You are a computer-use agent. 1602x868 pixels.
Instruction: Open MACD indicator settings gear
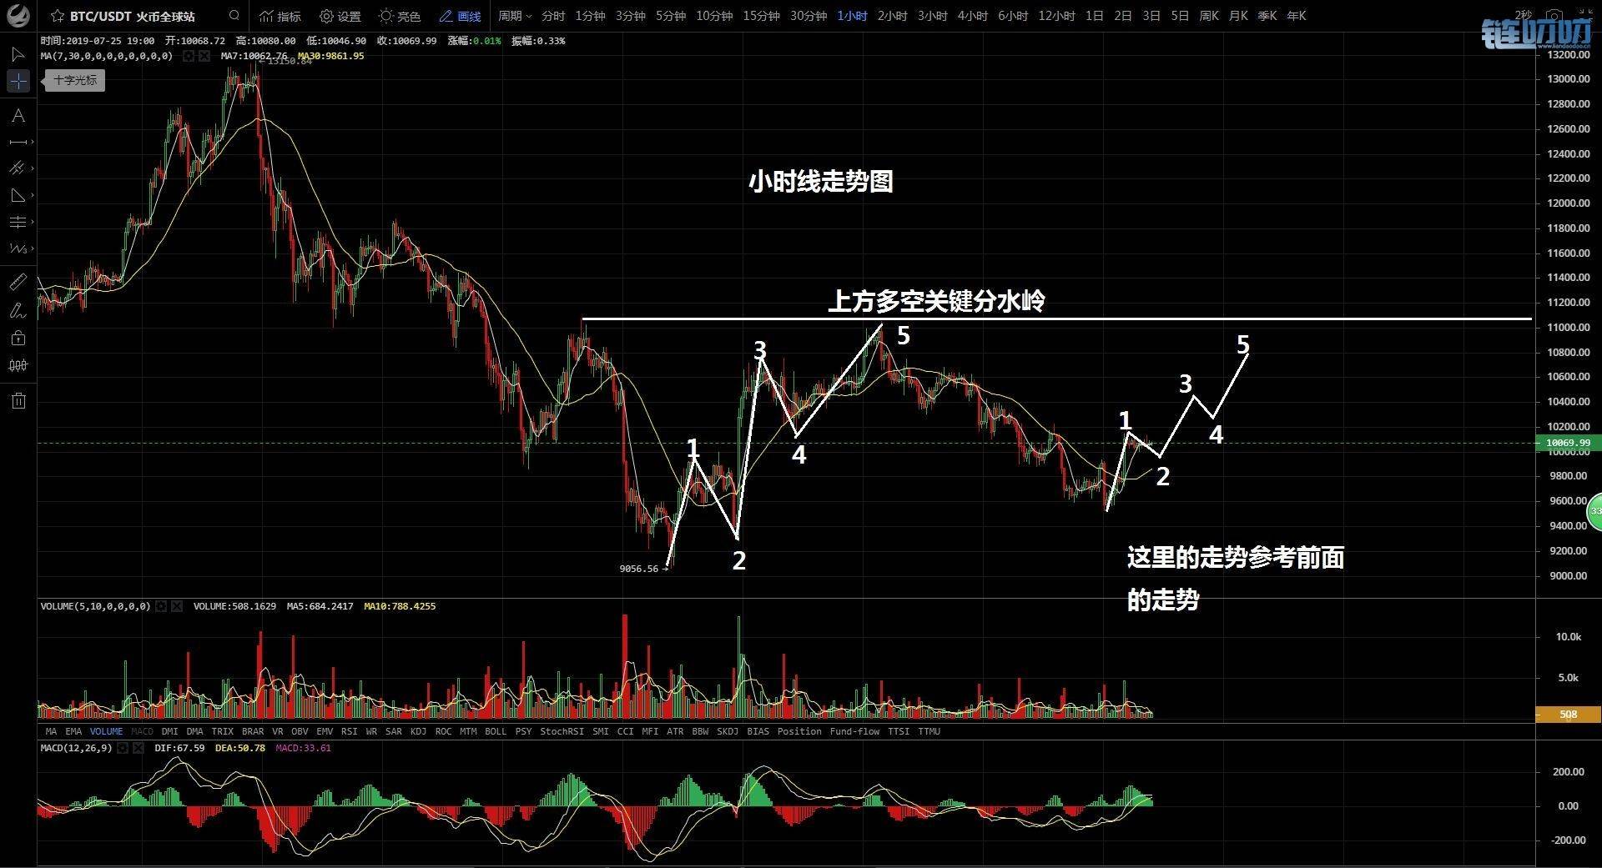pos(123,748)
